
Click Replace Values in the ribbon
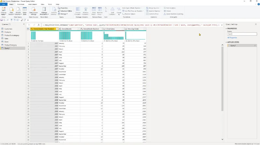pos(129,14)
